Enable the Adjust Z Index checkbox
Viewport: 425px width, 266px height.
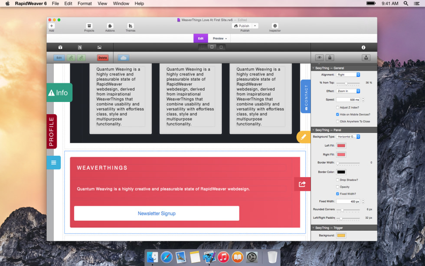[337, 107]
